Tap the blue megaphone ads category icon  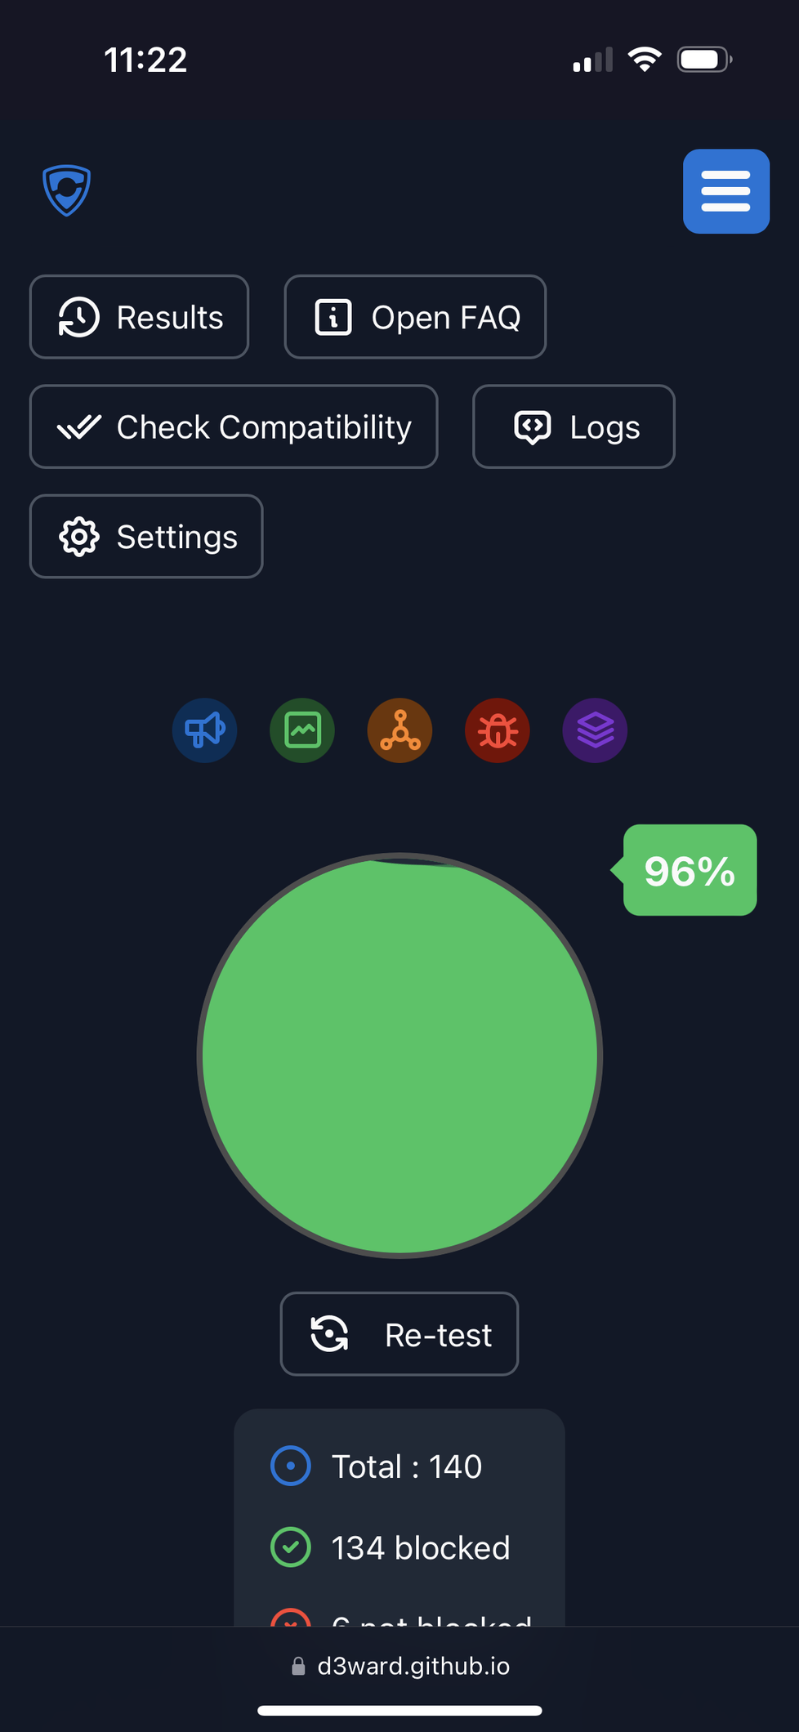[x=204, y=730]
